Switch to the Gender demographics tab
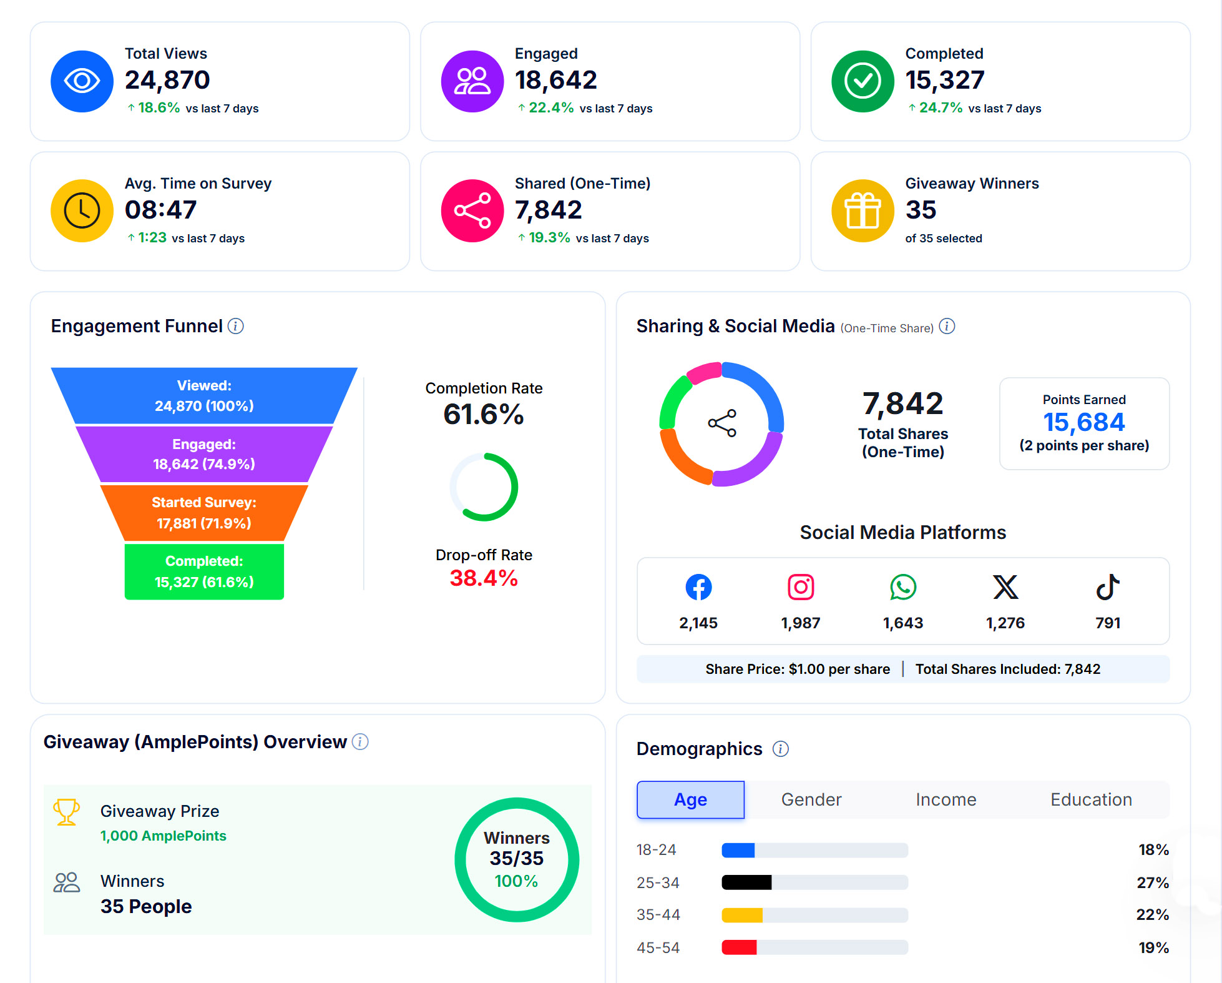 811,799
